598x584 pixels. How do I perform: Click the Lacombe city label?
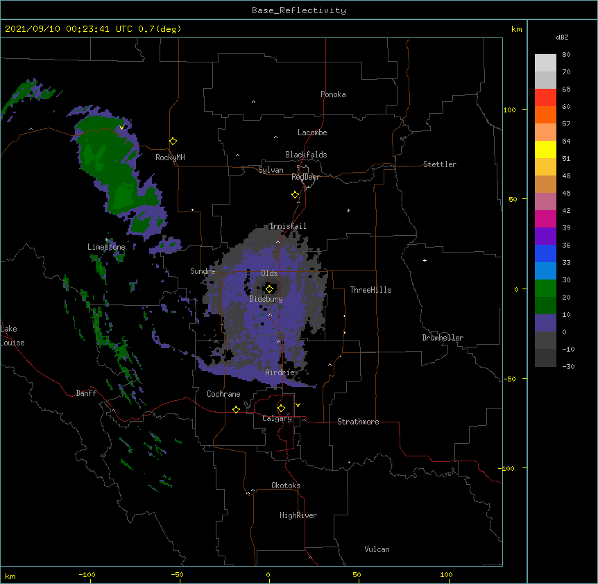pos(312,132)
